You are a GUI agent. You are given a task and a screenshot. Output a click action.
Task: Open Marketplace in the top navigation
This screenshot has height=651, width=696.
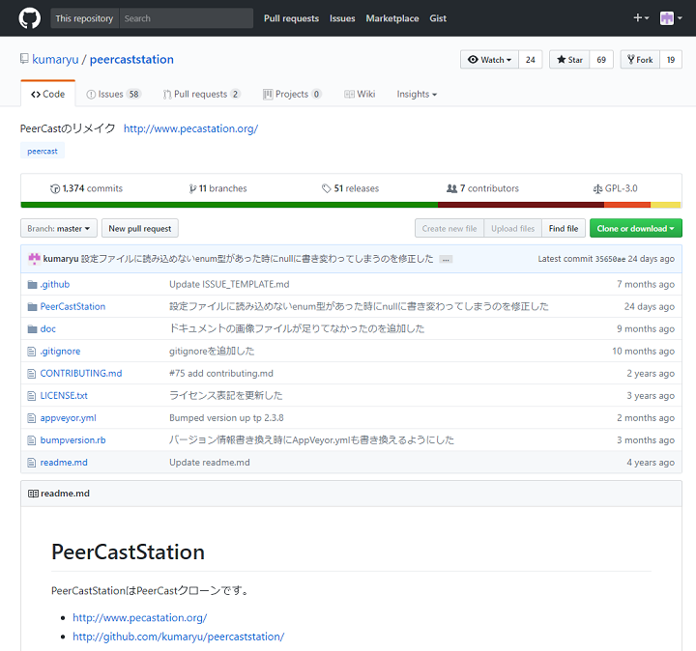[x=392, y=18]
